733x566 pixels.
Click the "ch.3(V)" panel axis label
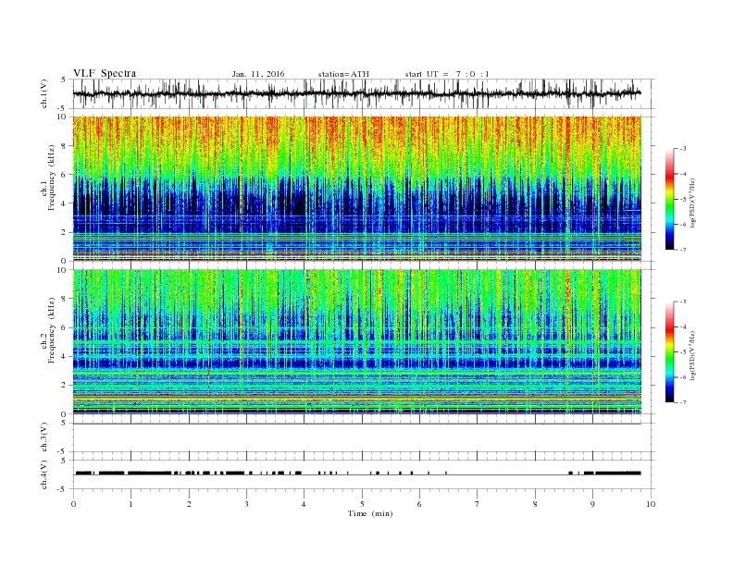pyautogui.click(x=44, y=437)
